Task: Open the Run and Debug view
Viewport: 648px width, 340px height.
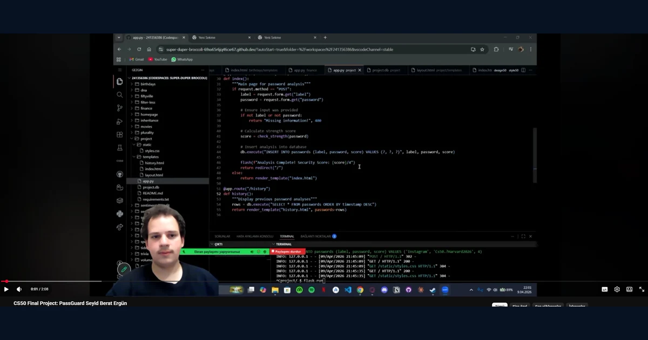Action: point(120,121)
